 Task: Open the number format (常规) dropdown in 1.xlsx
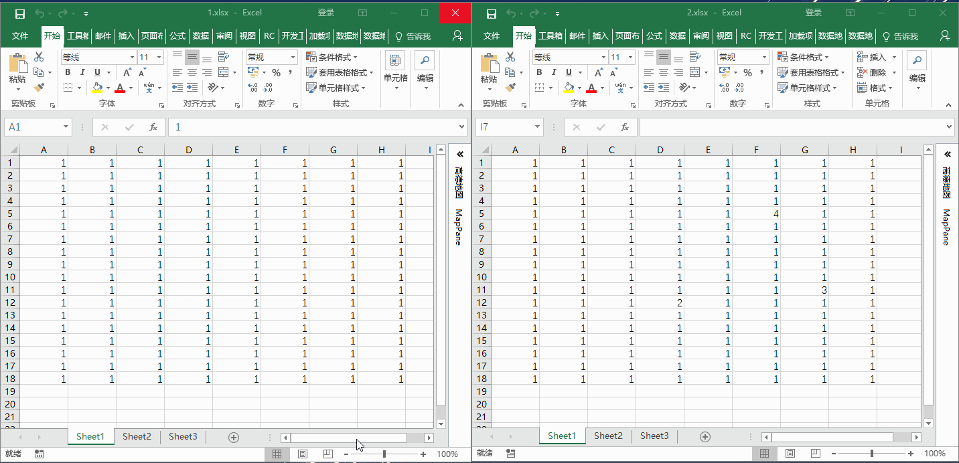point(293,58)
